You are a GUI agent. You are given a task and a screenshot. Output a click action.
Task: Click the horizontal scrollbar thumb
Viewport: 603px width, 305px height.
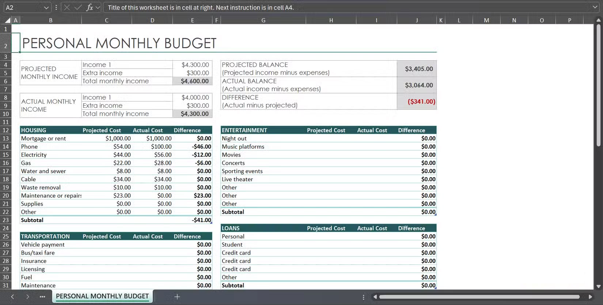pyautogui.click(x=479, y=297)
